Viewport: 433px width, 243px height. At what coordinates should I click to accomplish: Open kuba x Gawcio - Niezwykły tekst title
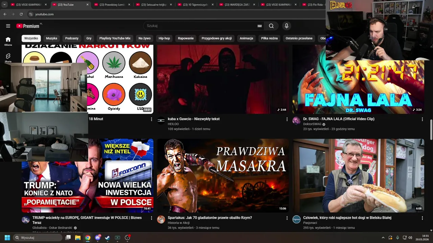point(193,119)
